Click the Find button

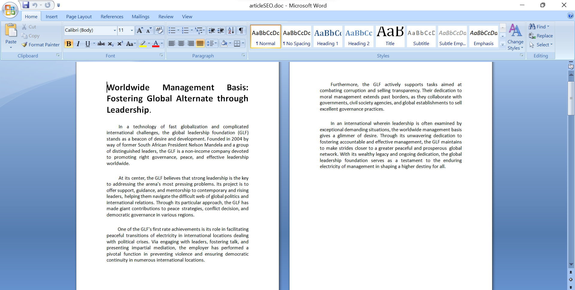539,27
